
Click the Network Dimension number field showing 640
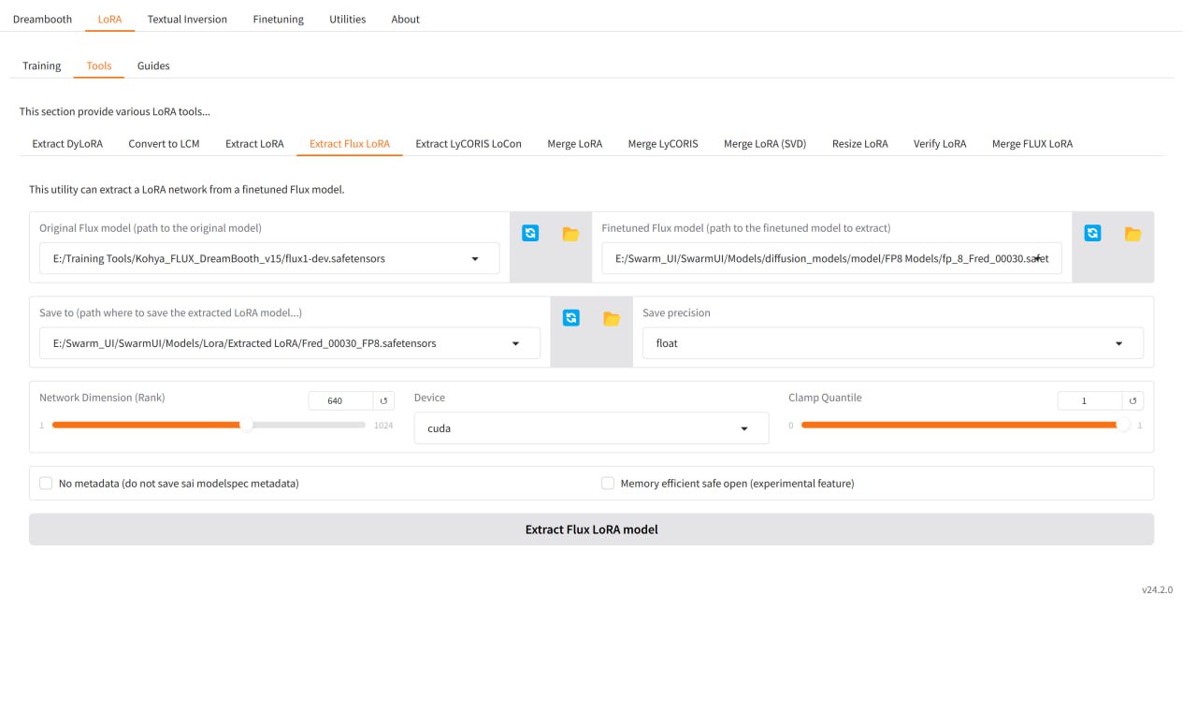pyautogui.click(x=340, y=400)
